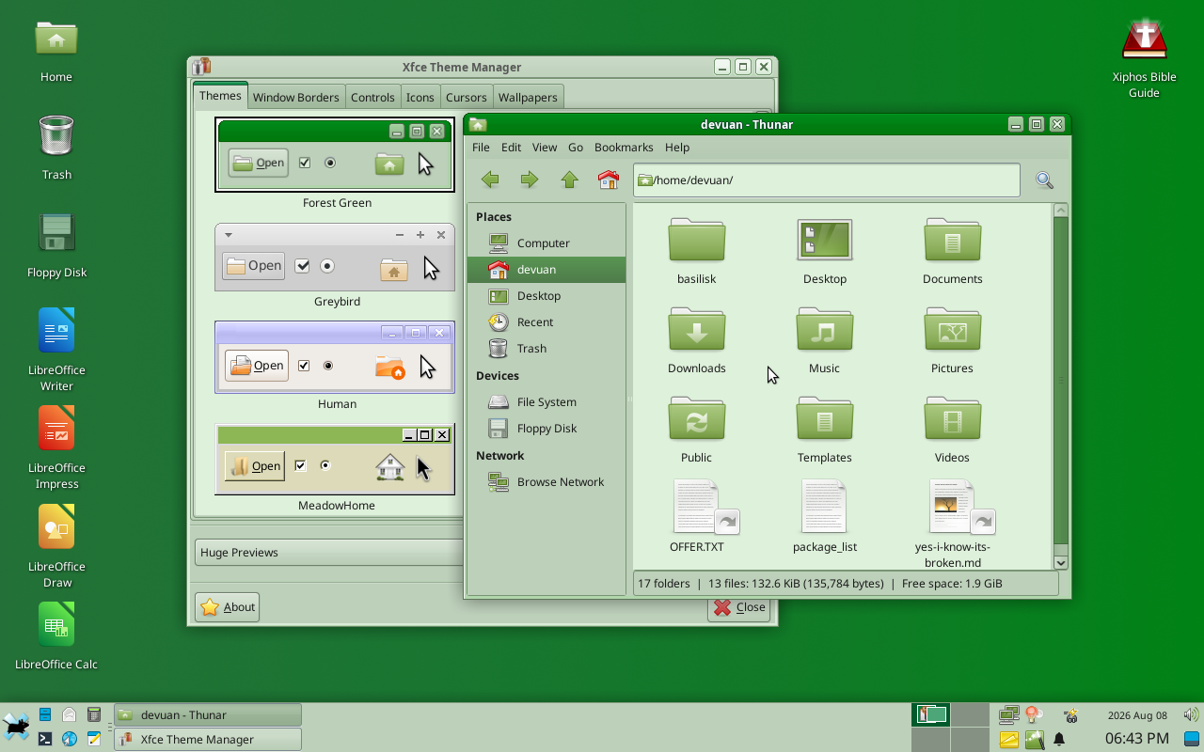1204x752 pixels.
Task: Click Browse Network in the side pane
Action: (x=547, y=481)
